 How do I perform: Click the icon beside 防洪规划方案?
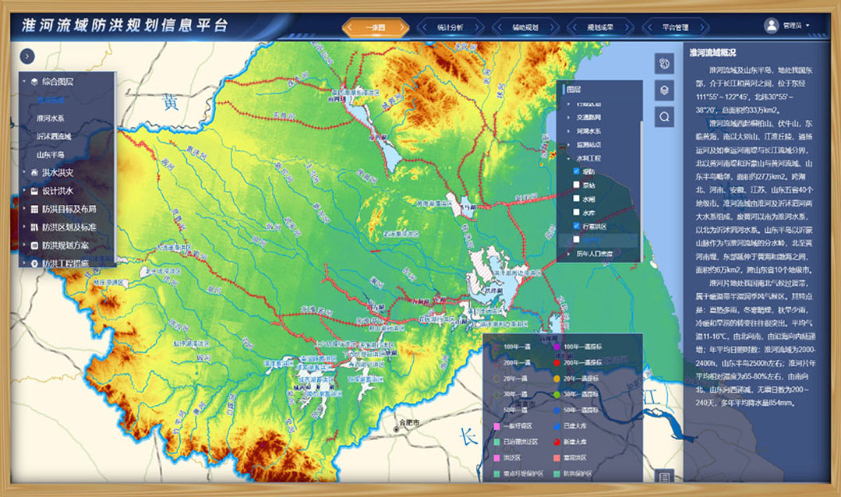pos(34,245)
